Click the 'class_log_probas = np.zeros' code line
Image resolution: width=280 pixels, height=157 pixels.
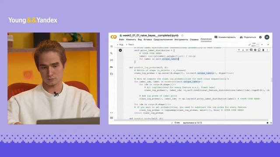coord(184,73)
